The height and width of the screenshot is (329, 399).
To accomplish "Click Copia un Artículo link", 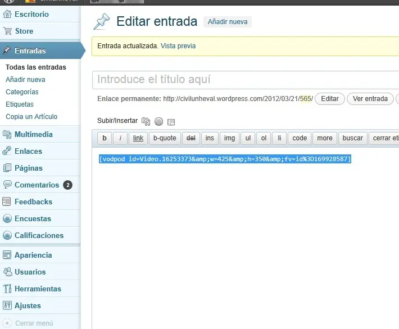I will [x=31, y=116].
